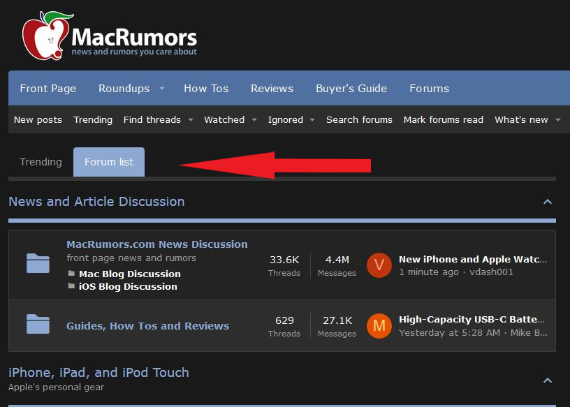570x407 pixels.
Task: Open Mike B's orange M avatar
Action: (x=379, y=326)
